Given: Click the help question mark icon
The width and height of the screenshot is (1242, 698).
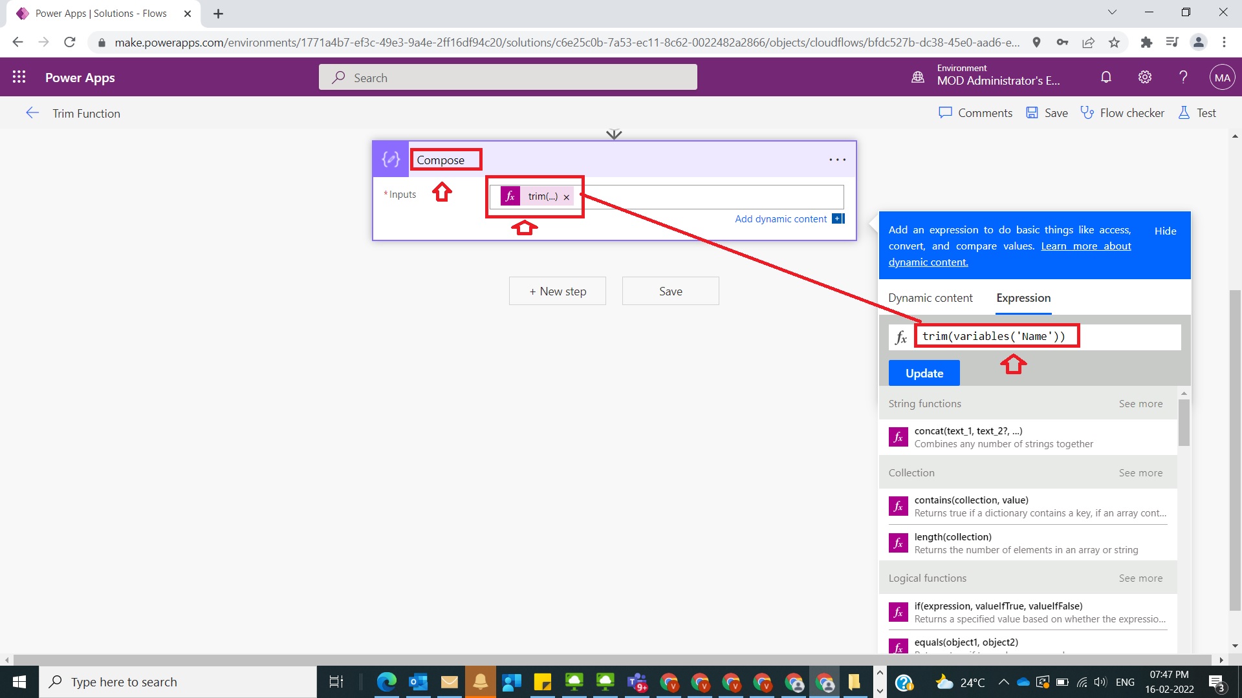Looking at the screenshot, I should coord(1183,78).
